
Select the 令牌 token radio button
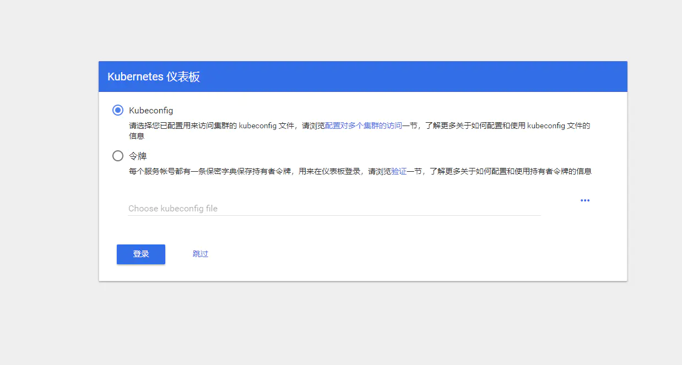tap(118, 156)
